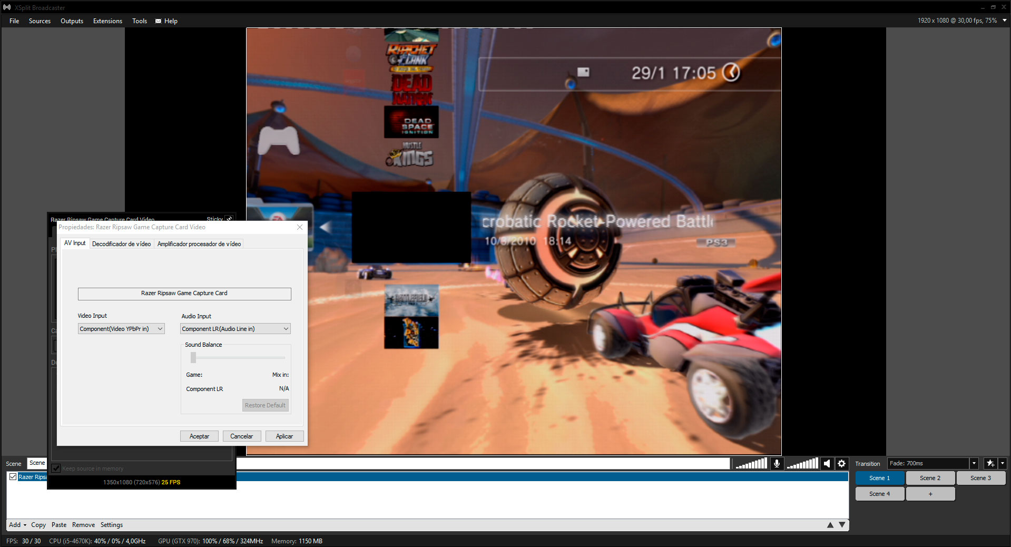Viewport: 1011px width, 547px height.
Task: Expand the Fade transition dropdown arrow
Action: click(x=974, y=463)
